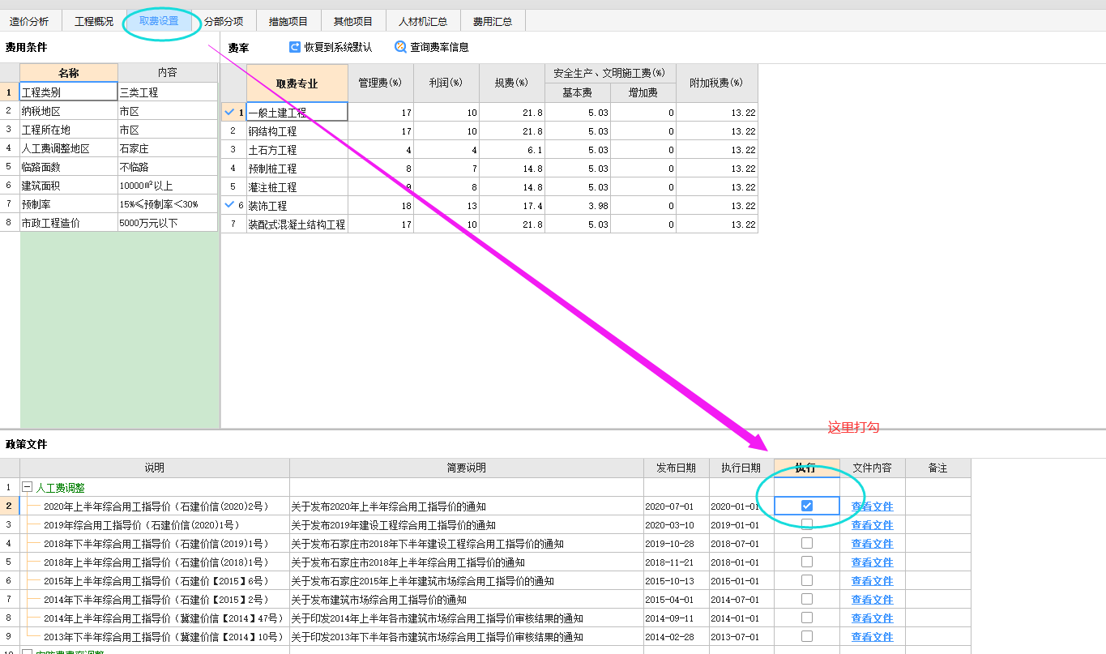Collapse the 人工费调整 tree node

(x=27, y=488)
